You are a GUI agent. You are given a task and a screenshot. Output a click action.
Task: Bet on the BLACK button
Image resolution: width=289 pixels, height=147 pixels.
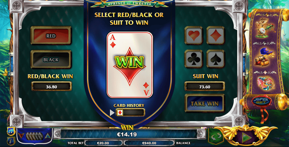[x=51, y=59]
